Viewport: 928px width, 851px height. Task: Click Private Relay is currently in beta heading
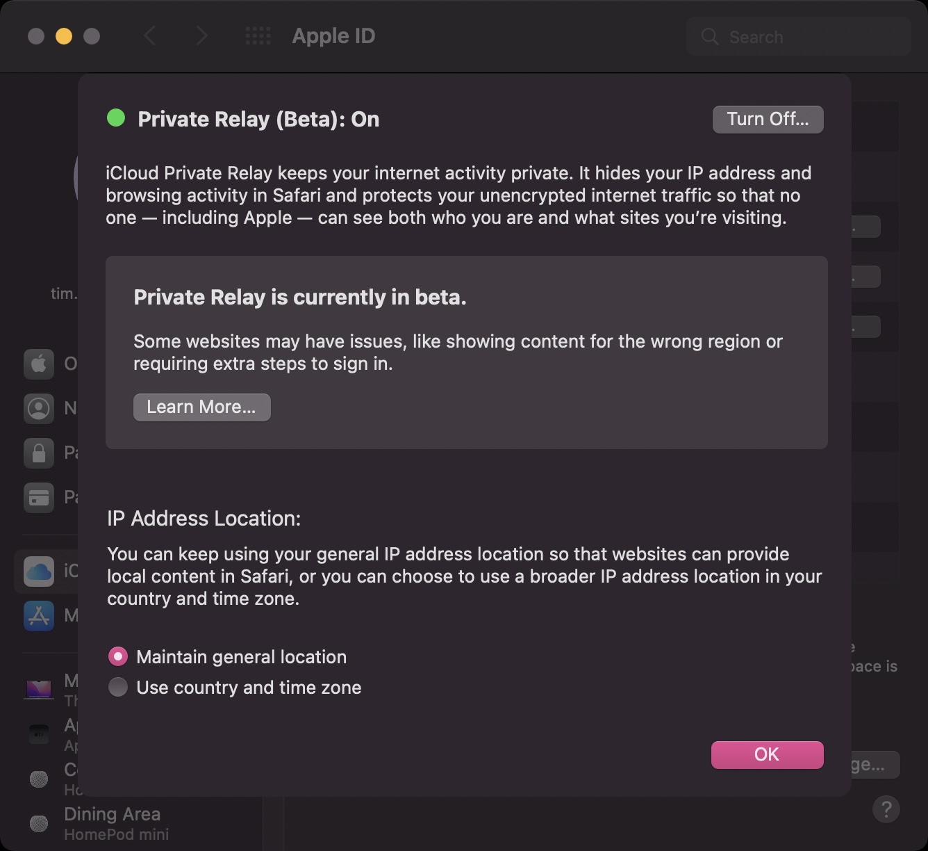299,298
